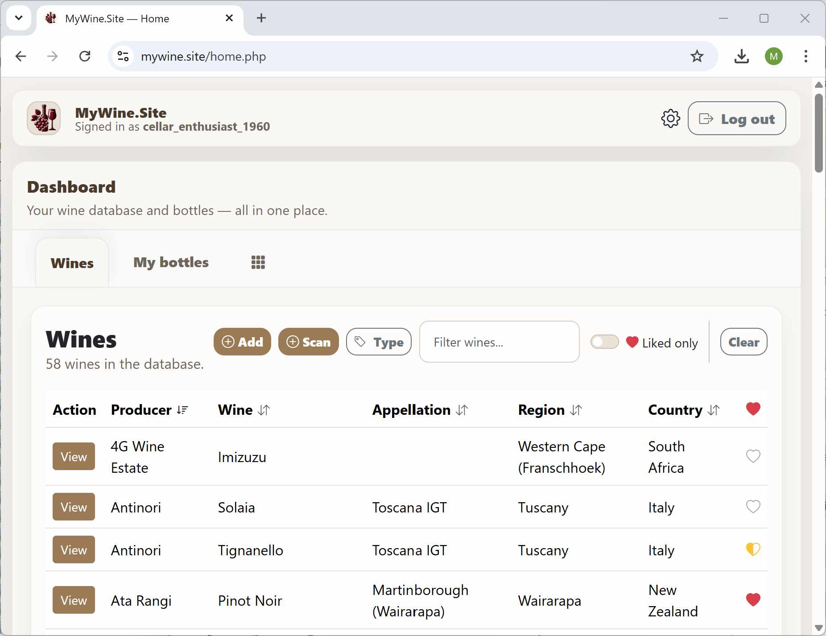Log out of MyWine.Site
This screenshot has width=826, height=636.
(737, 118)
